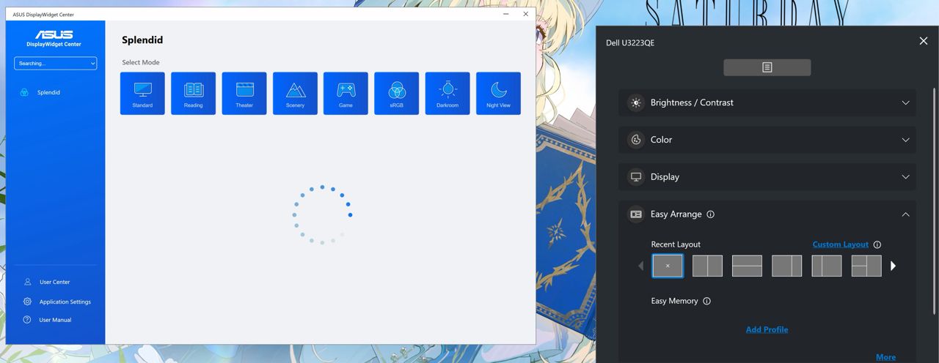Pick the Game mode icon
The width and height of the screenshot is (939, 363).
(346, 93)
